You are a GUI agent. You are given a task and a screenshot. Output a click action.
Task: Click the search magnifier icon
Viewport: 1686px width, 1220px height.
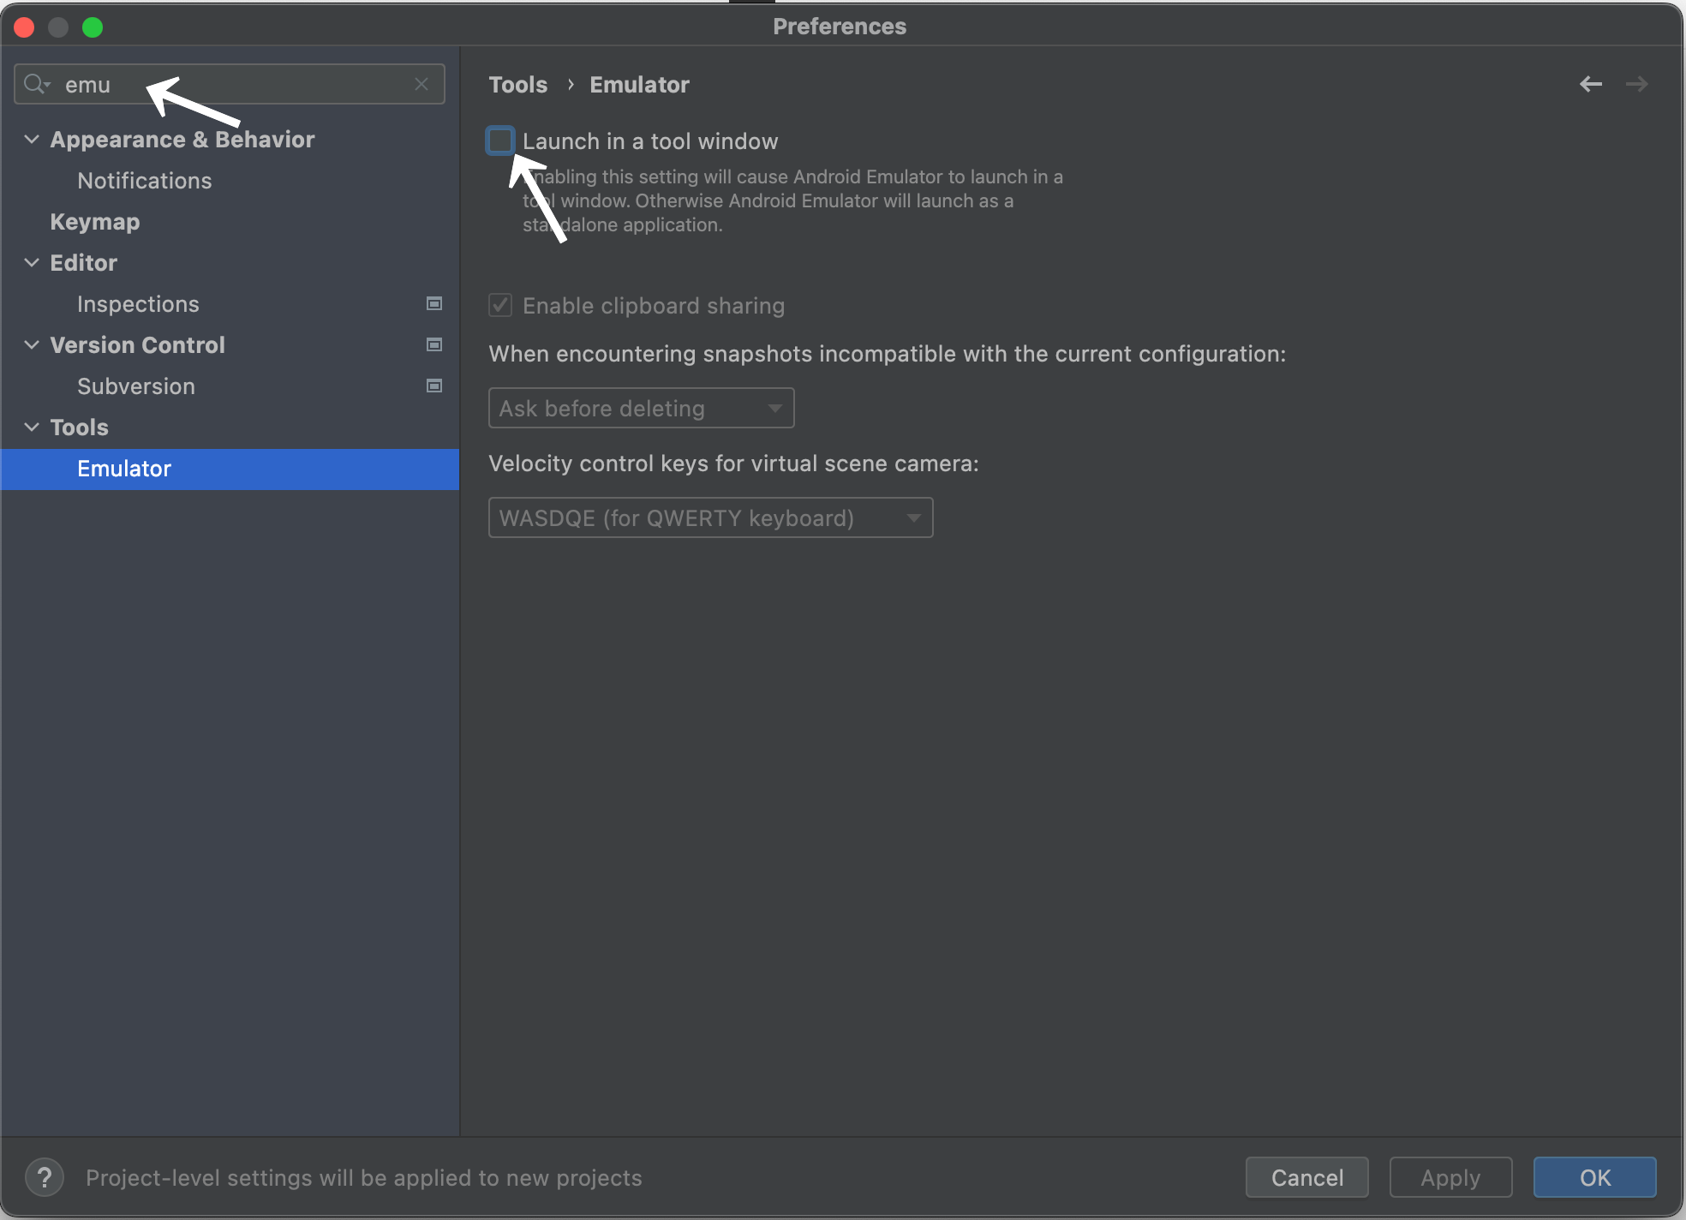point(35,84)
